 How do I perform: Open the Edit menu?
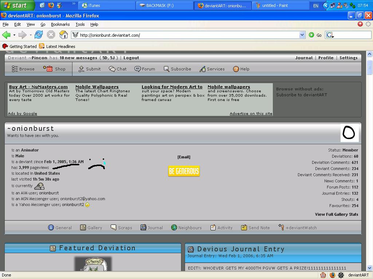tap(17, 24)
